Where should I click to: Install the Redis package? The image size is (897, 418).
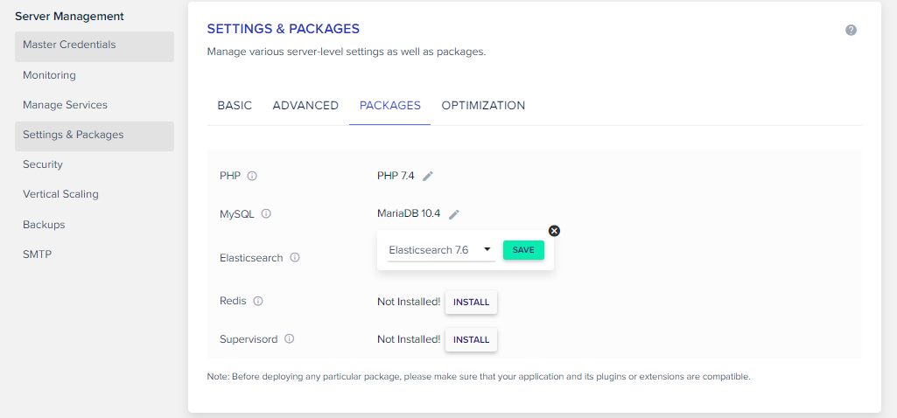[472, 302]
